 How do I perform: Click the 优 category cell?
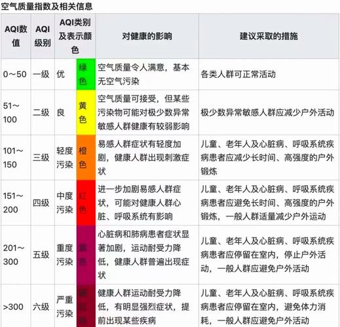click(x=66, y=75)
